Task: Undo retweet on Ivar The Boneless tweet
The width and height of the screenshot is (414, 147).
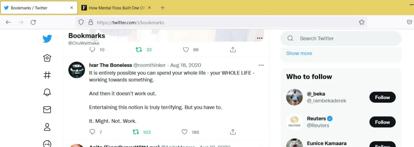Action: pyautogui.click(x=136, y=132)
